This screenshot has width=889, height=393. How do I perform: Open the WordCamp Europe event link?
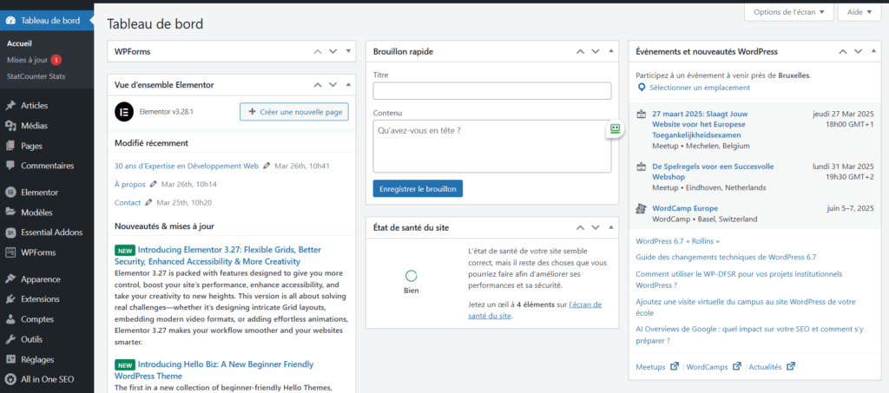[x=685, y=208]
